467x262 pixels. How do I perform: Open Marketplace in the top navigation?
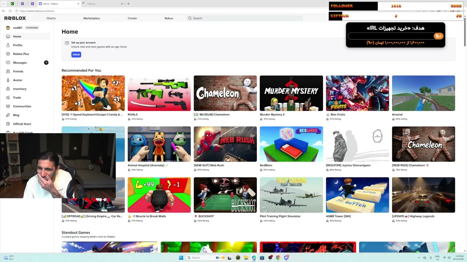tap(92, 18)
